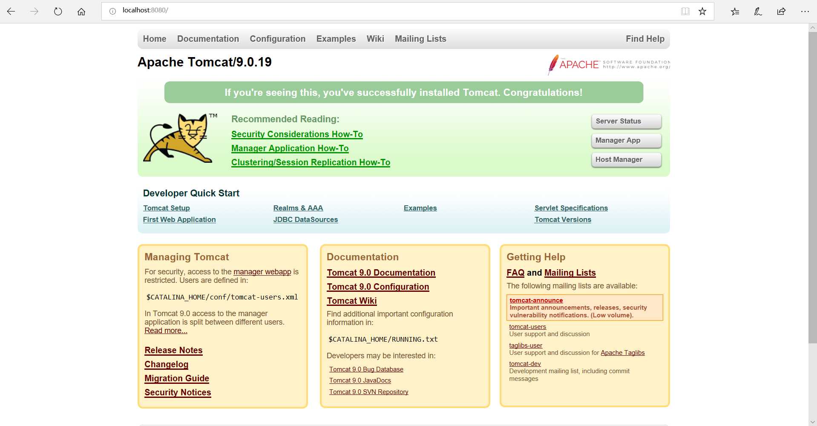Open Tomcat 9.0 SVN Repository link

pyautogui.click(x=368, y=392)
